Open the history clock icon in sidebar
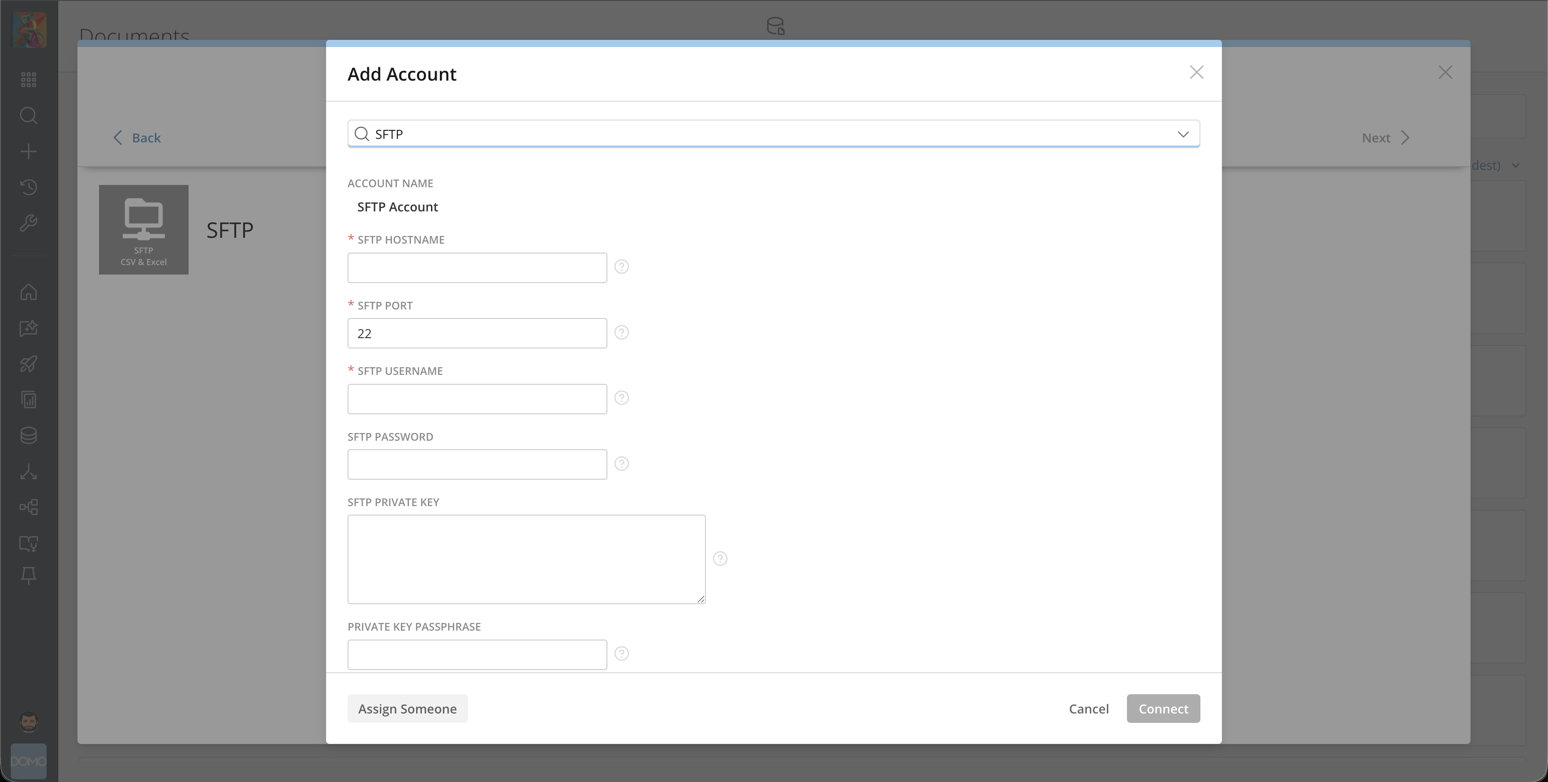The image size is (1548, 782). point(28,187)
